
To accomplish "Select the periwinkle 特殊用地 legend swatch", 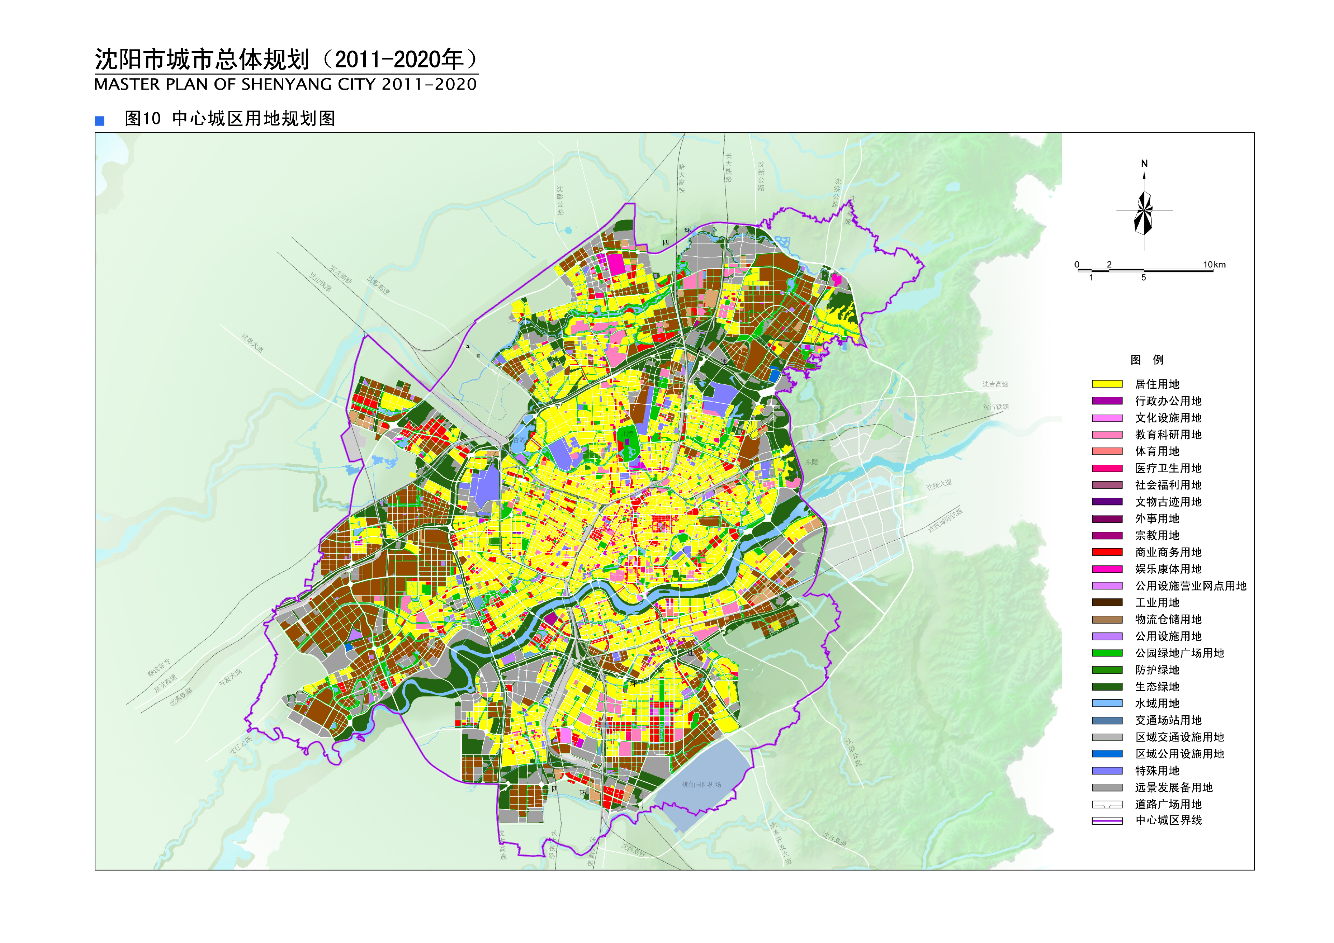I will 1107,771.
